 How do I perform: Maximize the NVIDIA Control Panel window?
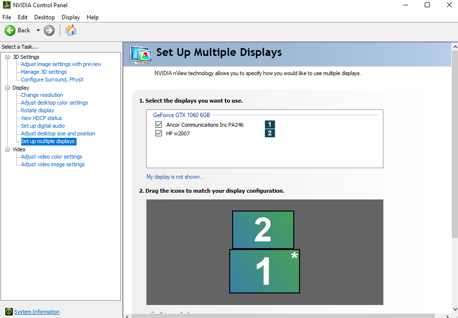click(427, 5)
